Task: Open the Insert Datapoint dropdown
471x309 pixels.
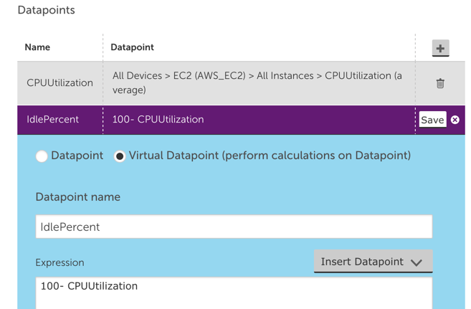Action: pyautogui.click(x=373, y=261)
